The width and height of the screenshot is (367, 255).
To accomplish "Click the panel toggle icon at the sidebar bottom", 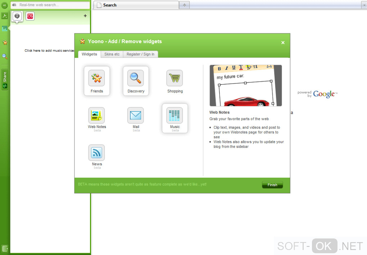I will (x=5, y=248).
